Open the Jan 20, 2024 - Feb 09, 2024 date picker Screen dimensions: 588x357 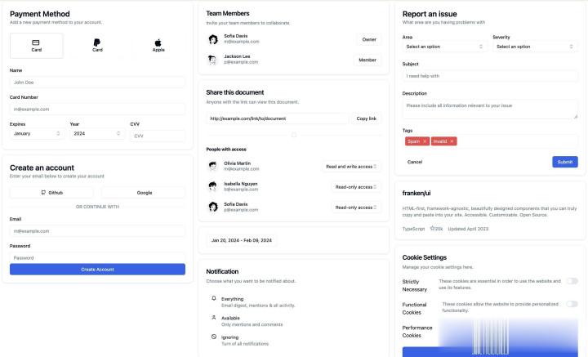click(x=242, y=240)
